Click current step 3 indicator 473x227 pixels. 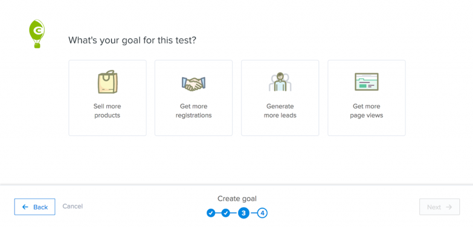tap(243, 213)
